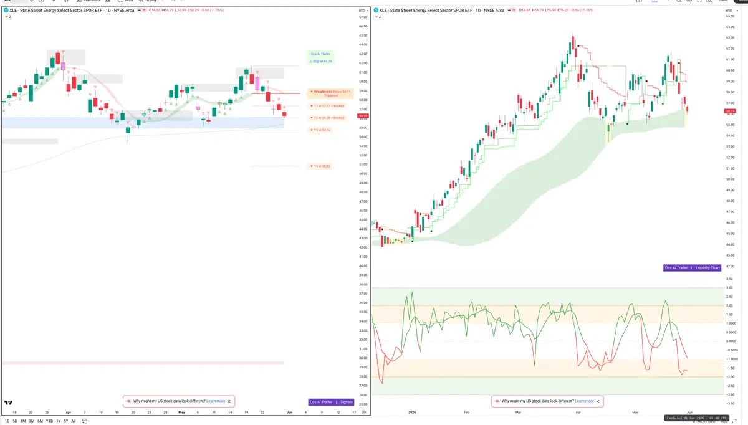Viewport: 748px width, 425px height.
Task: Open the Go to date calendar icon
Action: pos(84,421)
